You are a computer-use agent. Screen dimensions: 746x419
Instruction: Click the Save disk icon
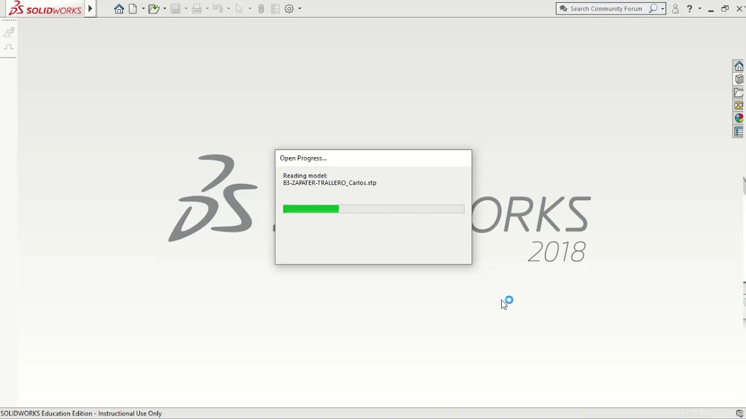[x=175, y=9]
